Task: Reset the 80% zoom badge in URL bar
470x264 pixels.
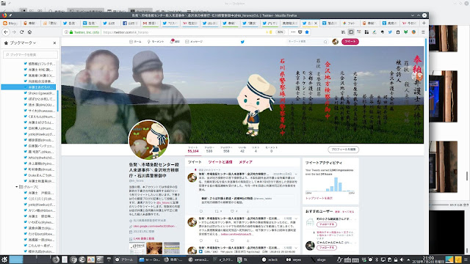Action: pos(280,32)
